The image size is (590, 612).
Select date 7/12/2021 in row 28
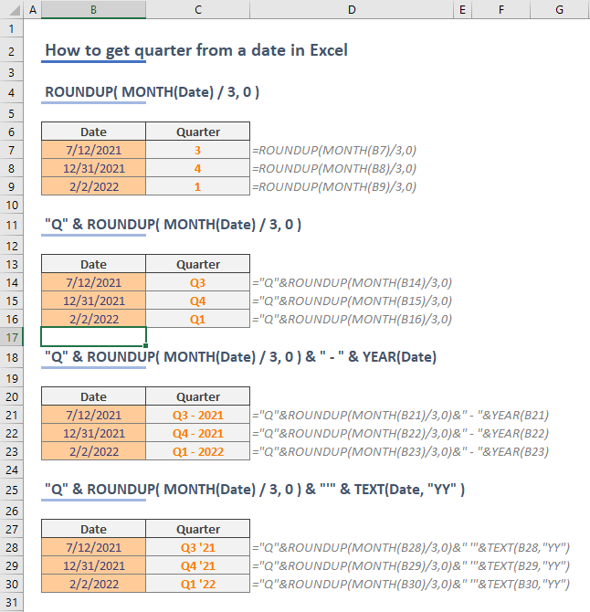tap(94, 547)
